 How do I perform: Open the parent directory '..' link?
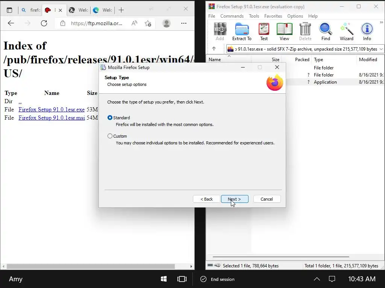[x=20, y=101]
